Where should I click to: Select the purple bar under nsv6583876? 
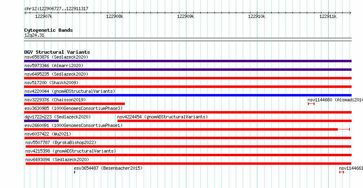tap(188, 61)
